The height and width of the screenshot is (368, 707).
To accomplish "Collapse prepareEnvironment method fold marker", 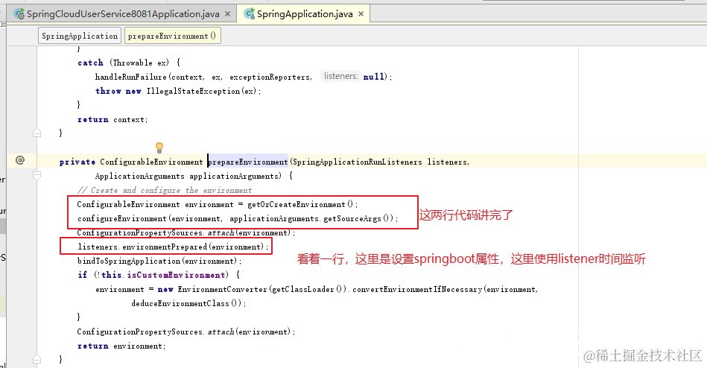I will pyautogui.click(x=37, y=175).
